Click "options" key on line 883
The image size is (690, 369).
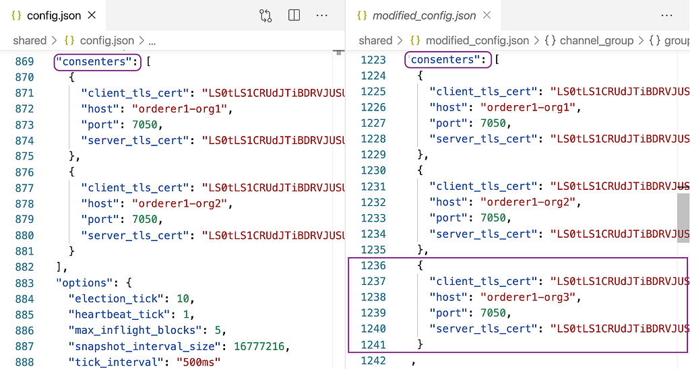pyautogui.click(x=84, y=283)
